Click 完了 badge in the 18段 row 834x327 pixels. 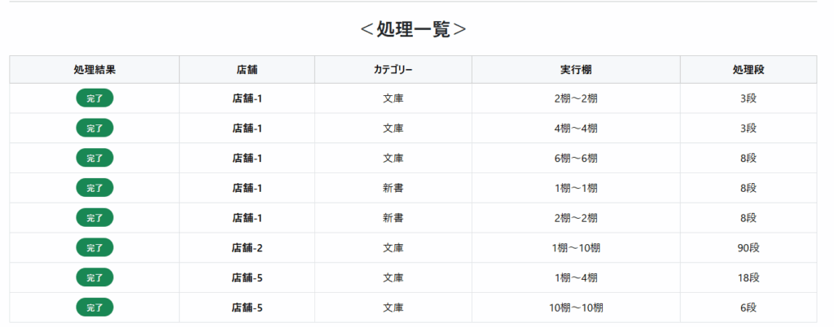[x=94, y=278]
